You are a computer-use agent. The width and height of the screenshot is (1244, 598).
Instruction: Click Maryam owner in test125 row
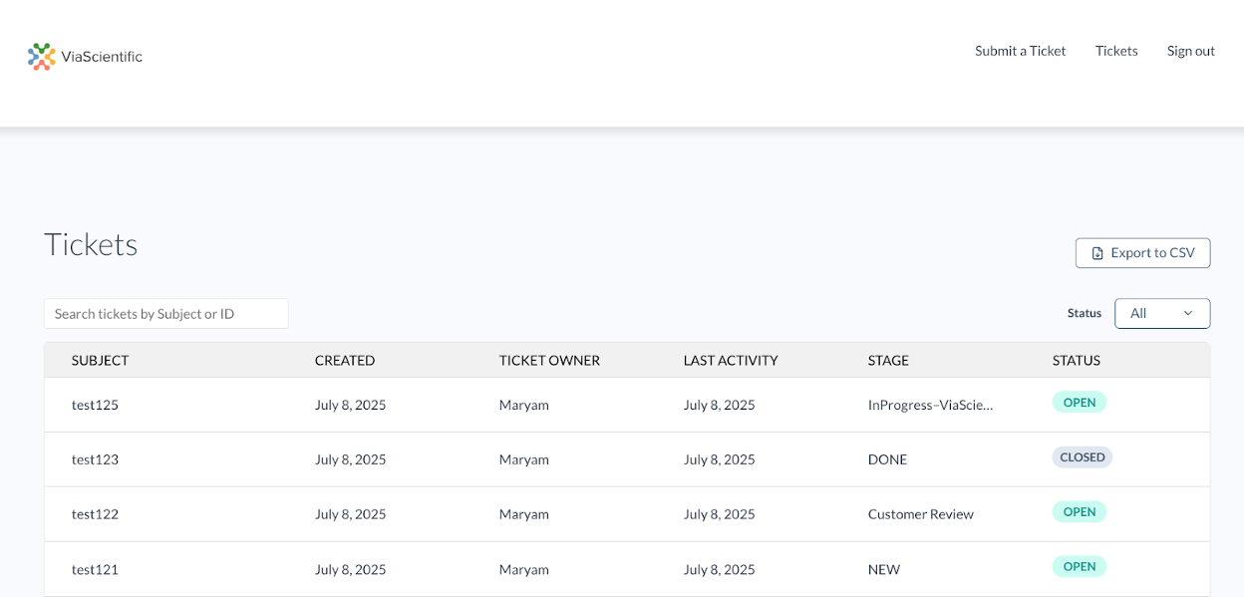point(524,405)
